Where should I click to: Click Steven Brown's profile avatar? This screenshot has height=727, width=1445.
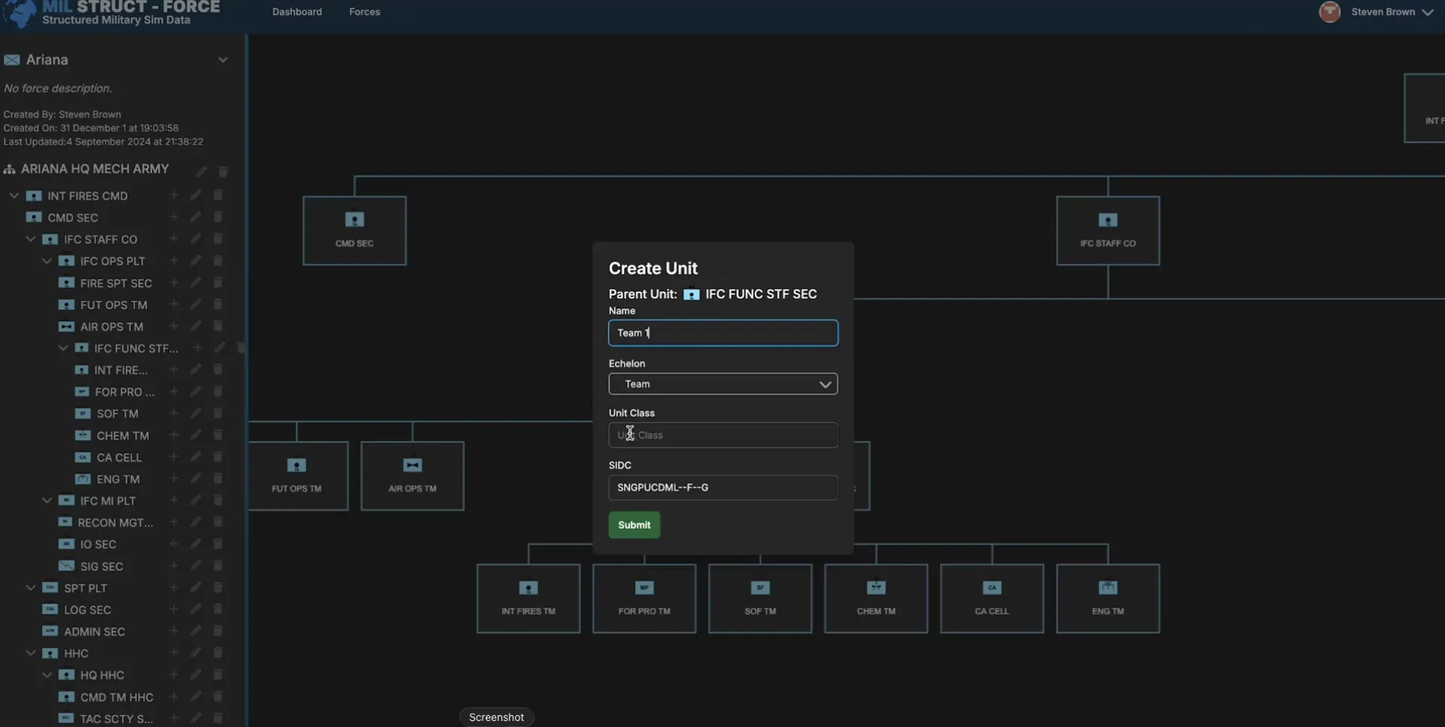click(x=1329, y=12)
